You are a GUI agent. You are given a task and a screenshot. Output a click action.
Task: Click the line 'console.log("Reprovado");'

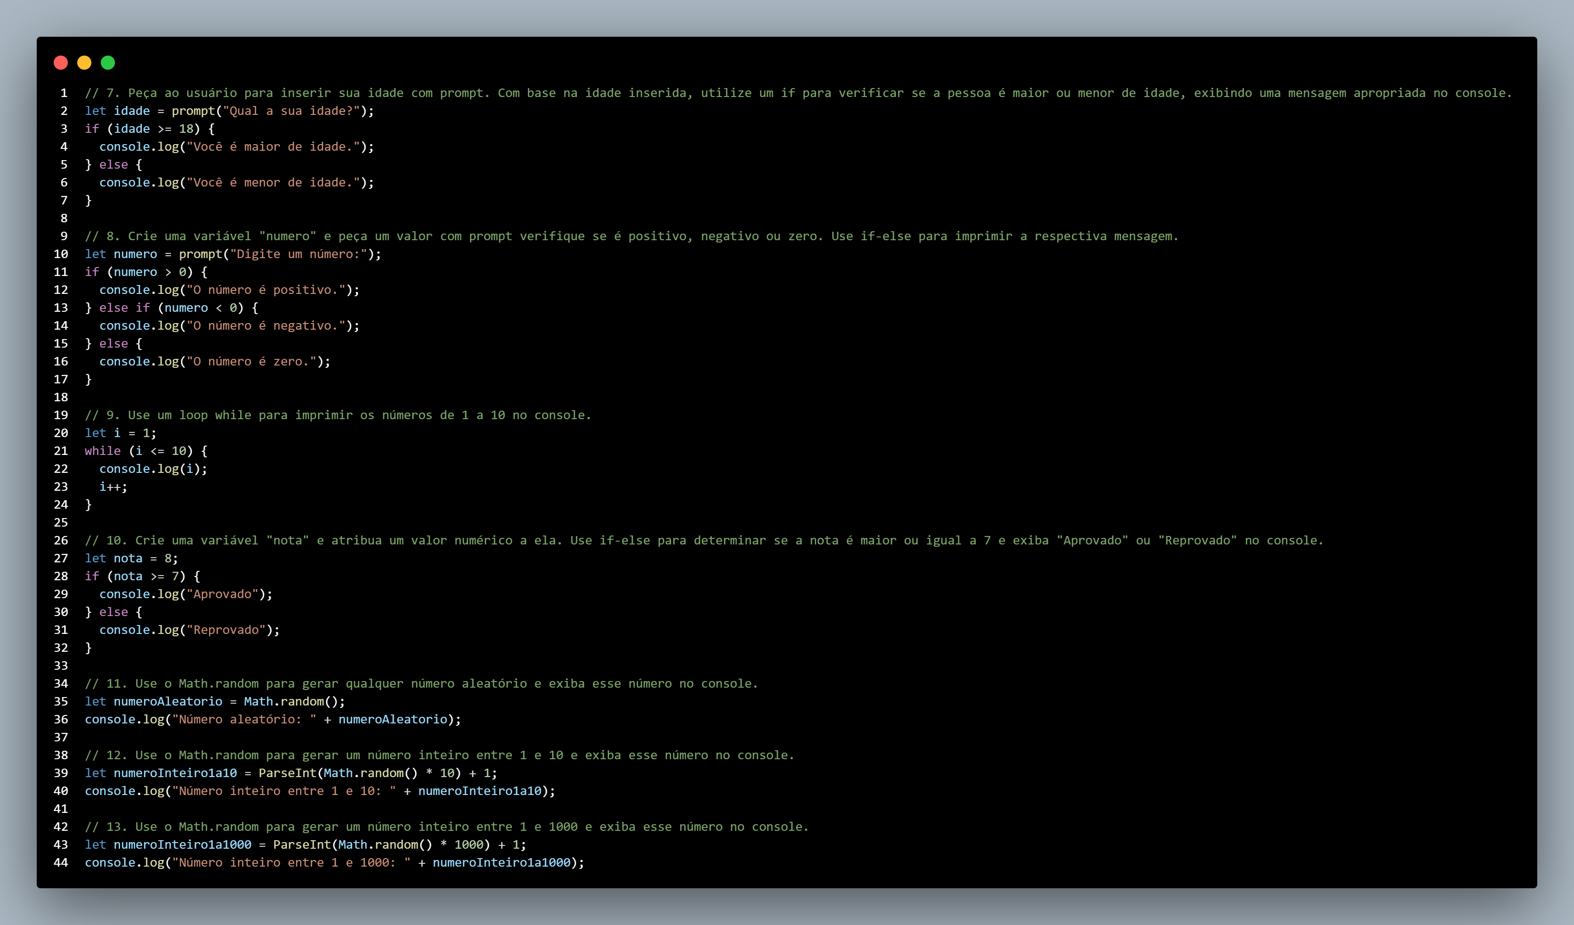189,630
